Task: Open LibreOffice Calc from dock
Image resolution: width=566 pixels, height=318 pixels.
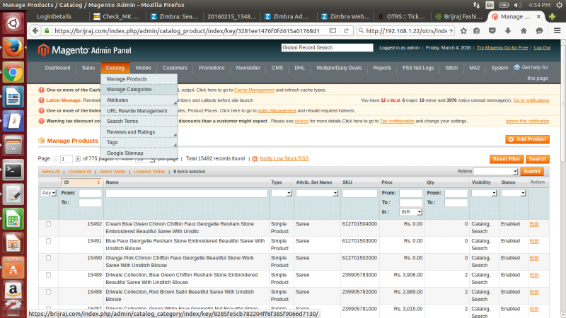Action: (x=13, y=219)
